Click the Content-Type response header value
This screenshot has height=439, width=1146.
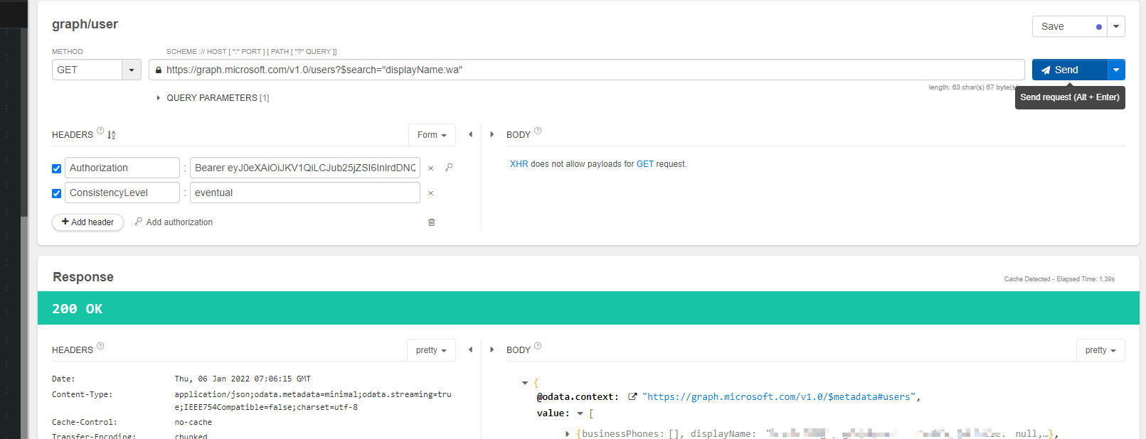click(313, 401)
